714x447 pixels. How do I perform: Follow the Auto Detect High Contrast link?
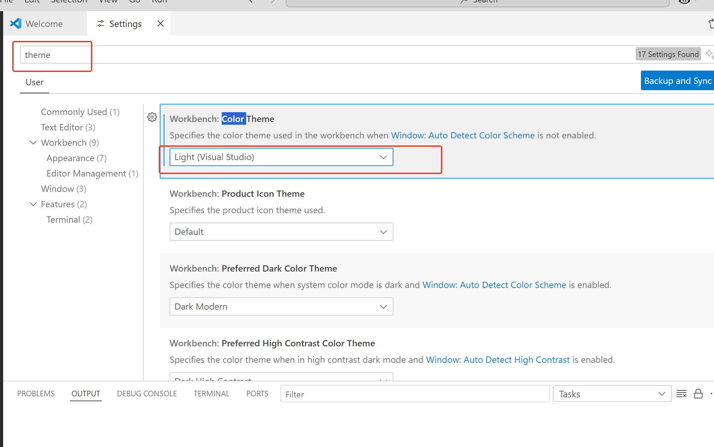point(498,360)
